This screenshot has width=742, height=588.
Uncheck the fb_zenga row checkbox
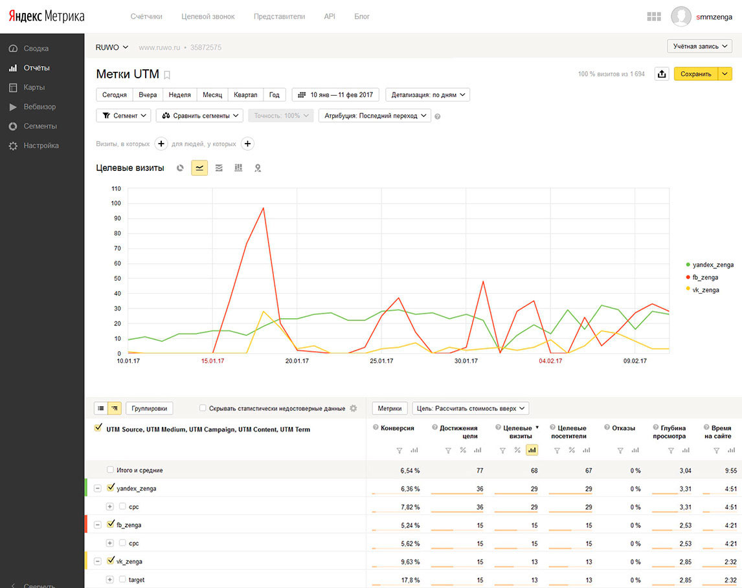(x=111, y=525)
